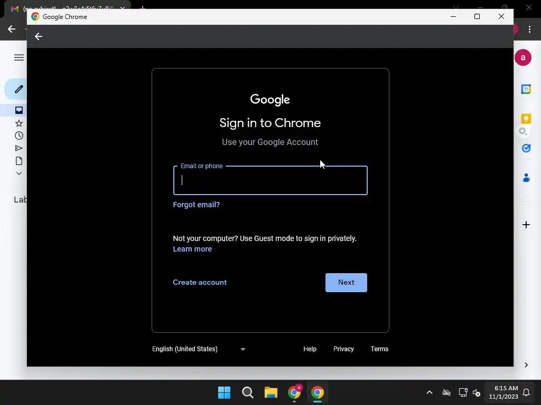Maximize the Google Chrome sign-in window
541x405 pixels.
[477, 16]
